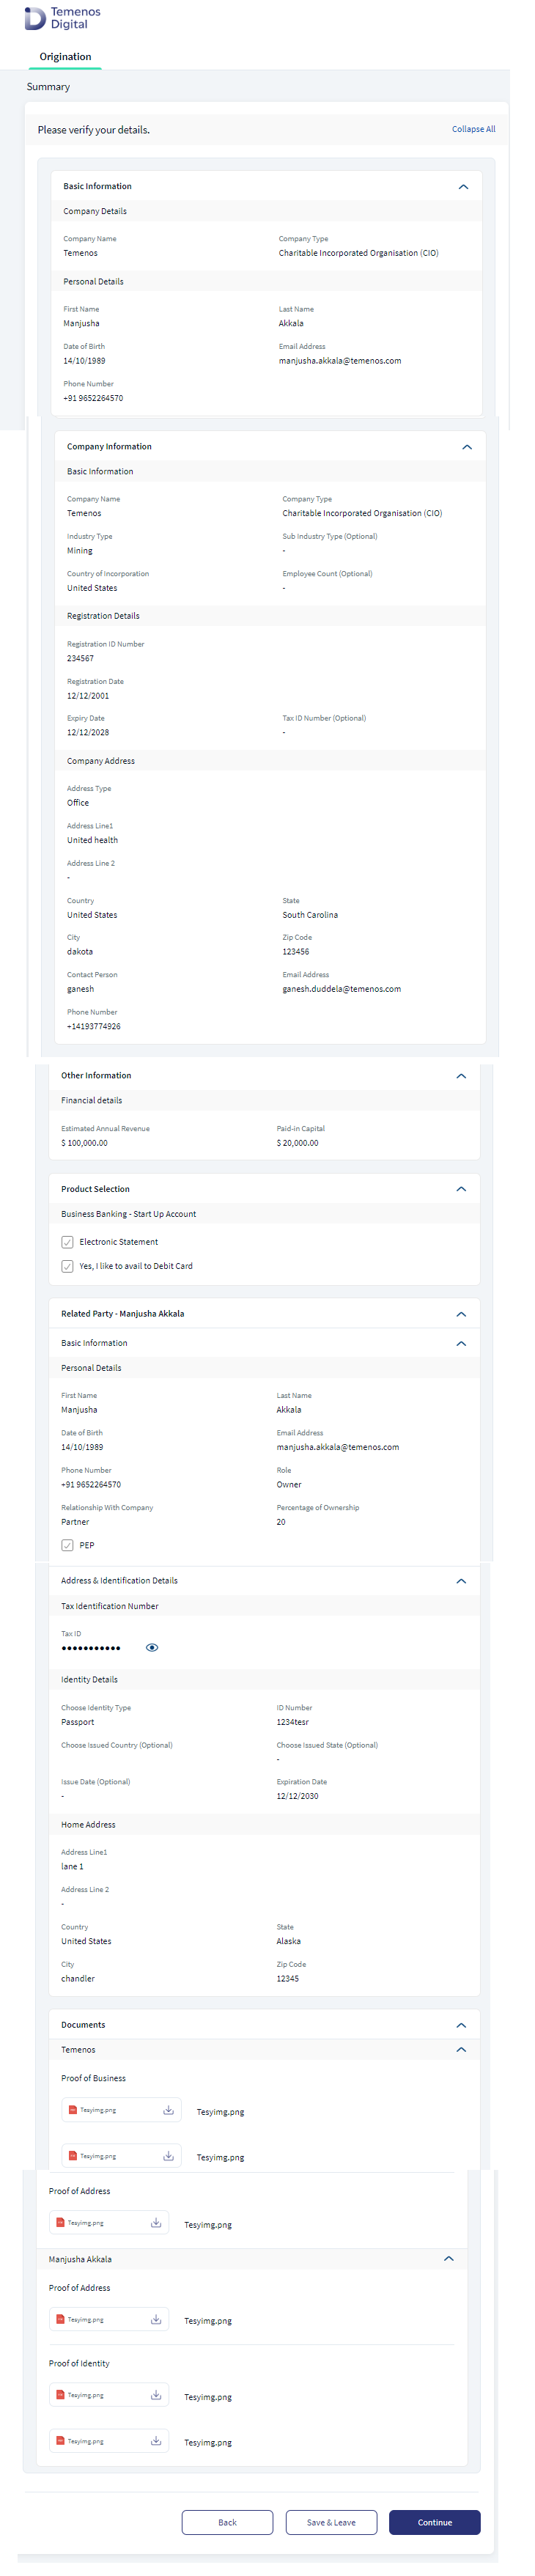Click the masked Tax ID field

click(91, 1648)
